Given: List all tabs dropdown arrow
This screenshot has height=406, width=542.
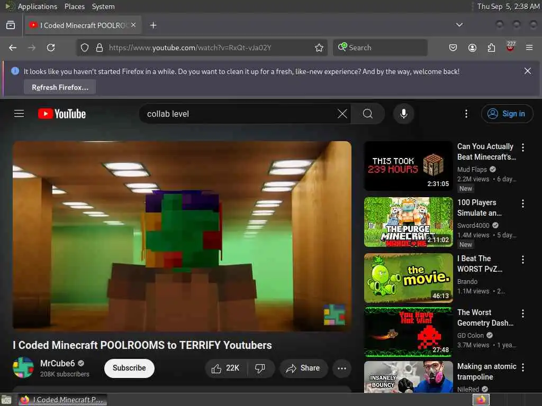Looking at the screenshot, I should (x=459, y=25).
